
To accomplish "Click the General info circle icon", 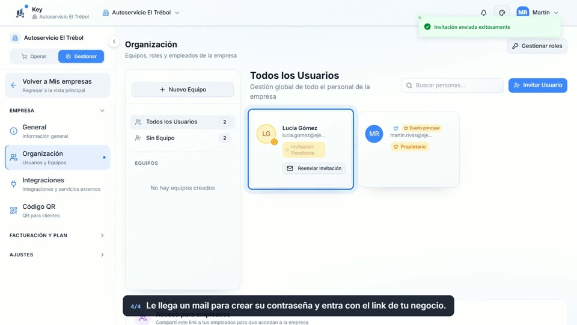I will (x=14, y=131).
